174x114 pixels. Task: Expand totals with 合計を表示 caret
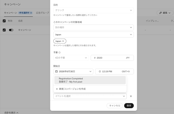click(x=17, y=113)
